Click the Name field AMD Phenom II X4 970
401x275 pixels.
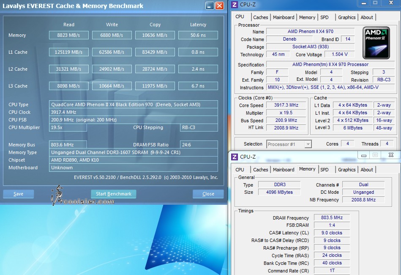311,31
